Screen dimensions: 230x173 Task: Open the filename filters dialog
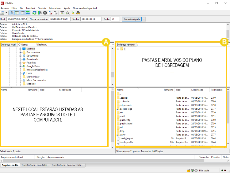pos(62,13)
